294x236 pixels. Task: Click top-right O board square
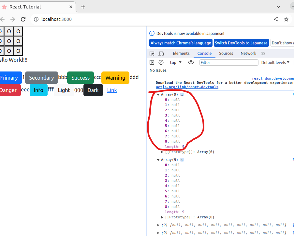pyautogui.click(x=18, y=31)
